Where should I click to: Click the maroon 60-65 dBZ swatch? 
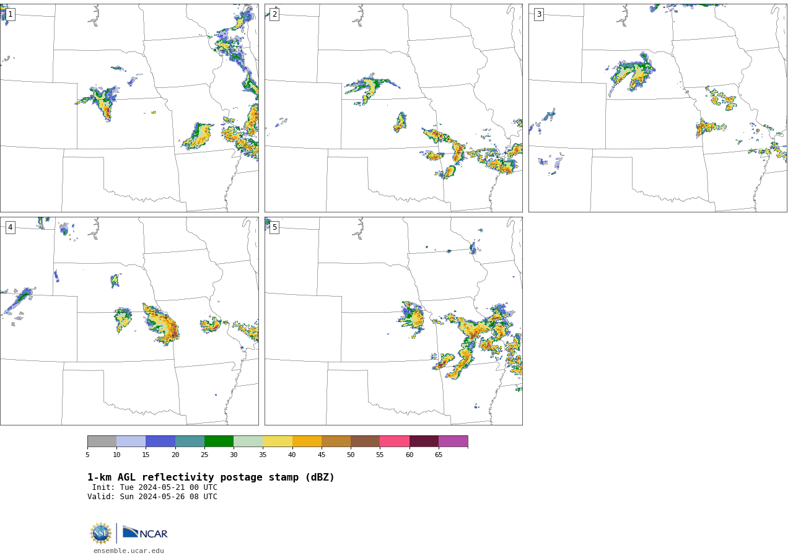[x=424, y=442]
